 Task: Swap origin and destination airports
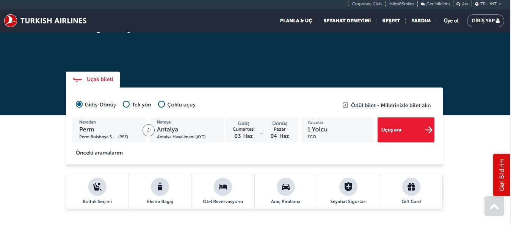(148, 130)
